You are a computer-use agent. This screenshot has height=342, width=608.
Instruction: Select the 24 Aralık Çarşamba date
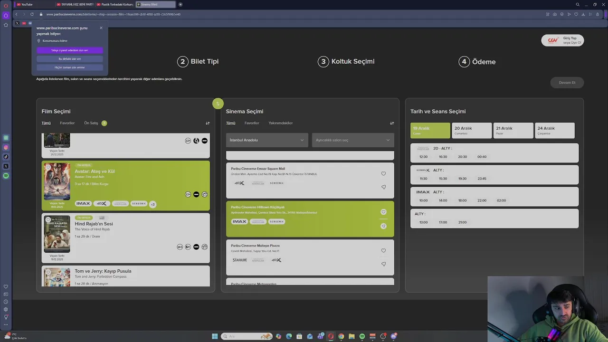(555, 131)
